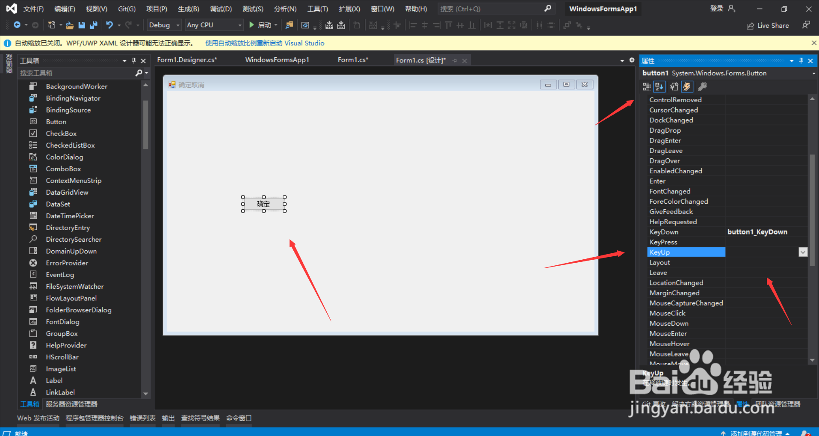
Task: Click the gear icon at the tab strip end
Action: tap(632, 60)
